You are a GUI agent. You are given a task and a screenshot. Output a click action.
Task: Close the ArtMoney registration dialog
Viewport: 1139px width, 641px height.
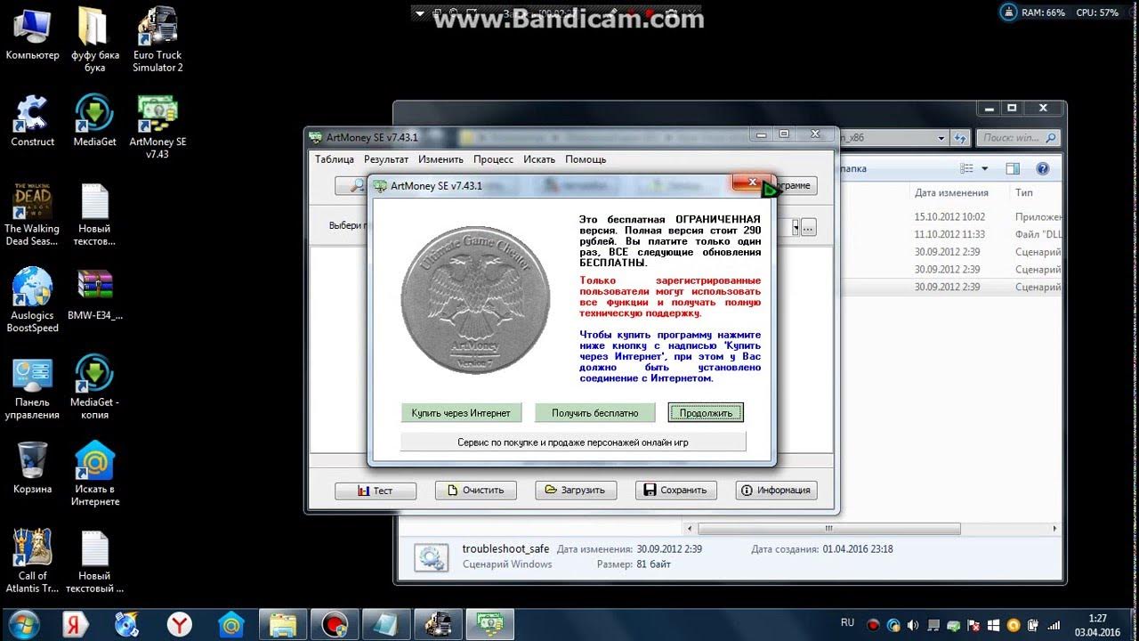coord(752,183)
